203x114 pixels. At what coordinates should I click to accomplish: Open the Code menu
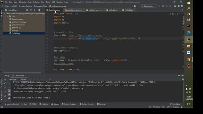(29, 2)
